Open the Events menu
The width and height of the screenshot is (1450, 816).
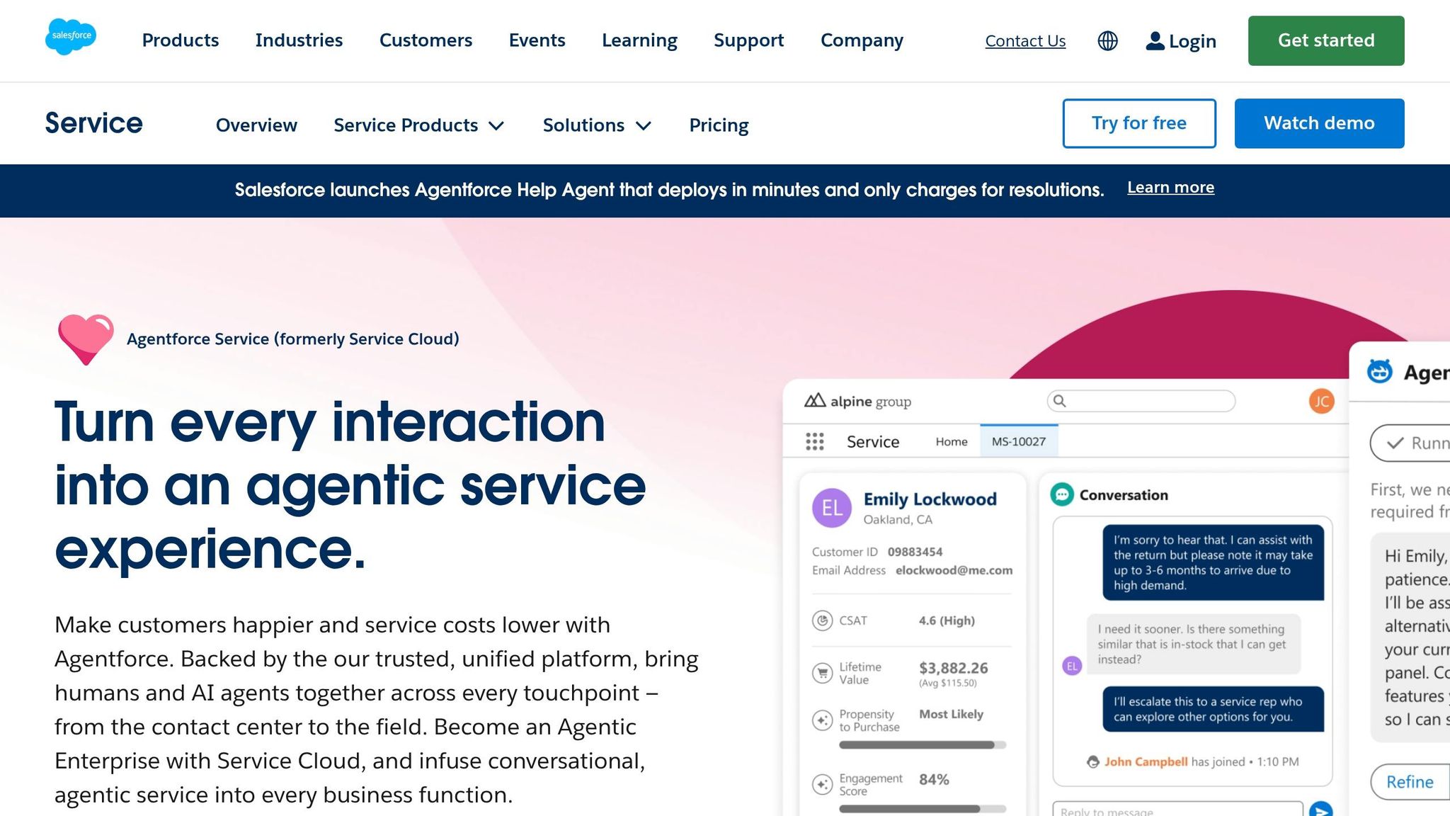[x=537, y=40]
